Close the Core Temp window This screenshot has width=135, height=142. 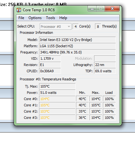[112, 8]
